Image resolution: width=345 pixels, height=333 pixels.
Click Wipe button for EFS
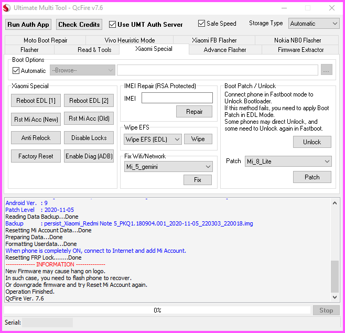198,139
